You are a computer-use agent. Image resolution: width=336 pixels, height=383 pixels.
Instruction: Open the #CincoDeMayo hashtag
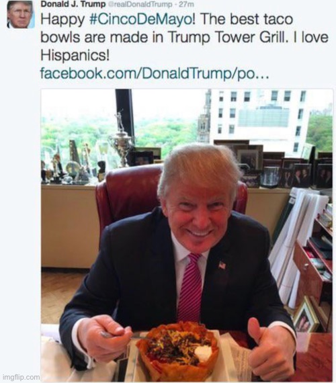(x=141, y=19)
